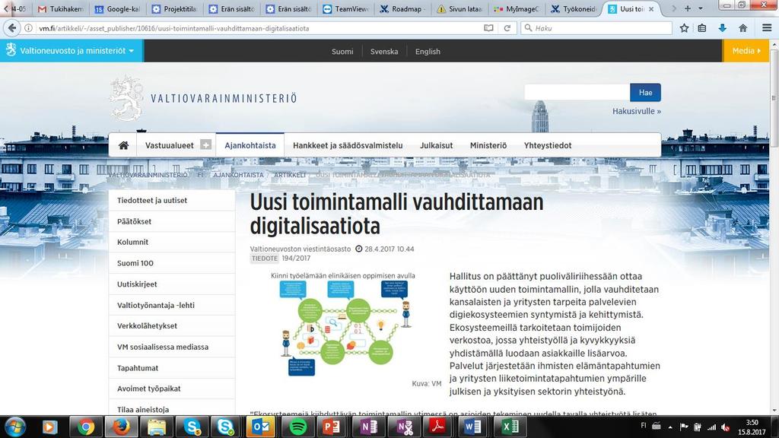779x438 pixels.
Task: Open Ministeriö navigation item
Action: (x=488, y=145)
